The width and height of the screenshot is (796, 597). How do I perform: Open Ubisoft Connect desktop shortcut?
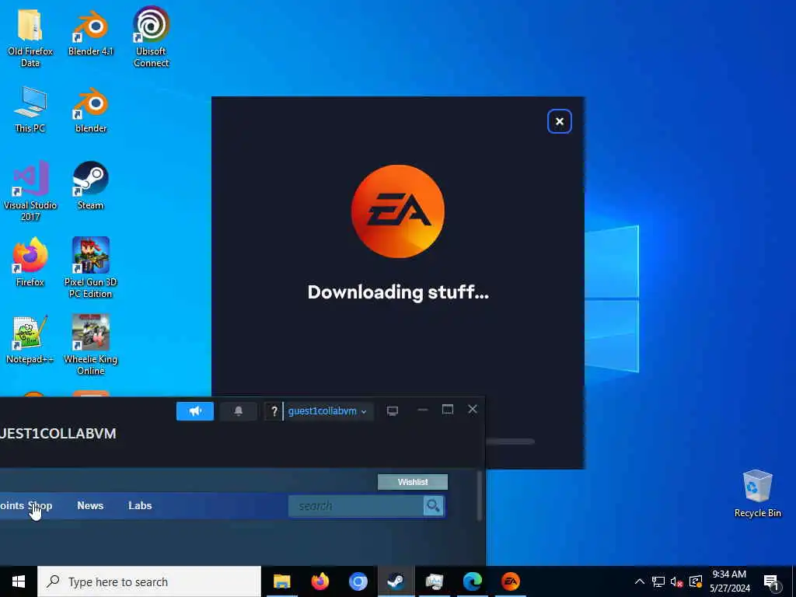(152, 37)
